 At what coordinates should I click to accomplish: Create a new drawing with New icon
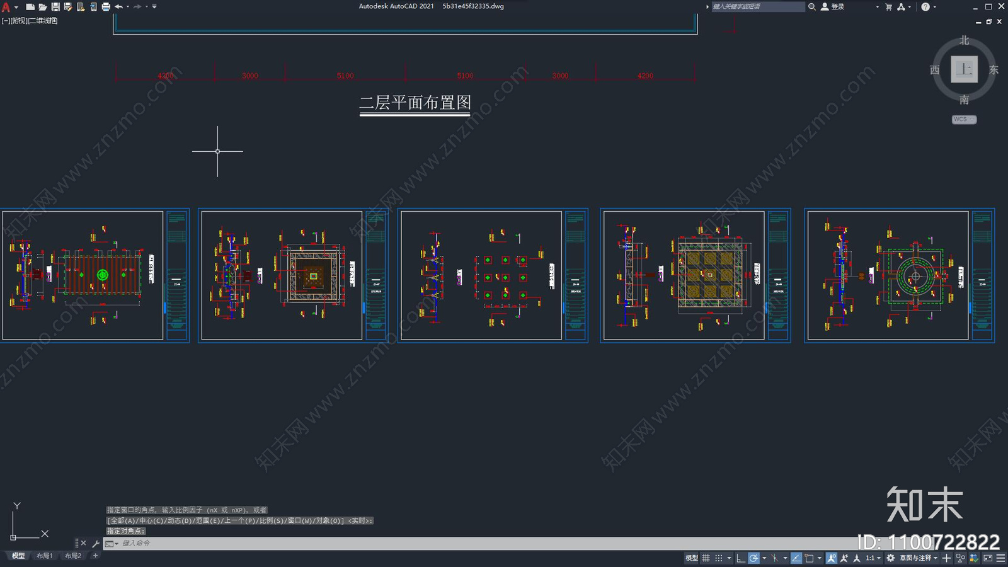(x=30, y=7)
